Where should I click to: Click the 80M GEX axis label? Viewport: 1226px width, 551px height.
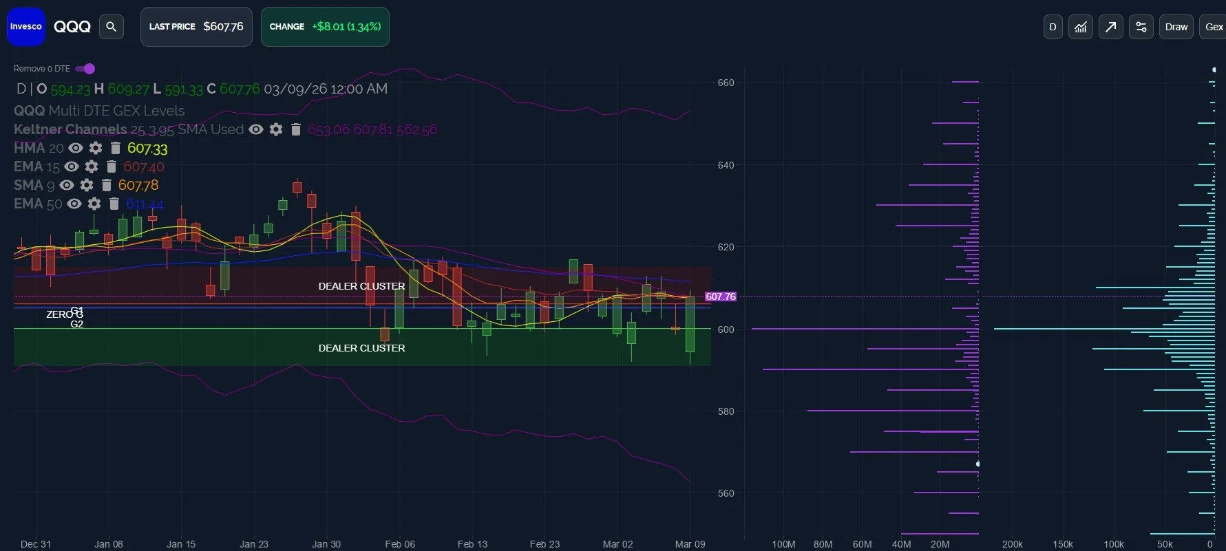click(x=823, y=544)
